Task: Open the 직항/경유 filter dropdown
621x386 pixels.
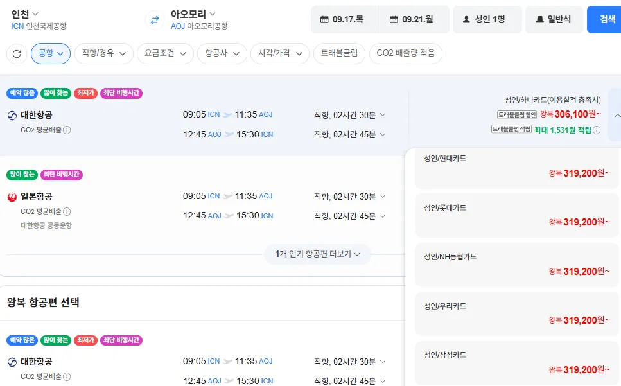Action: click(x=104, y=53)
